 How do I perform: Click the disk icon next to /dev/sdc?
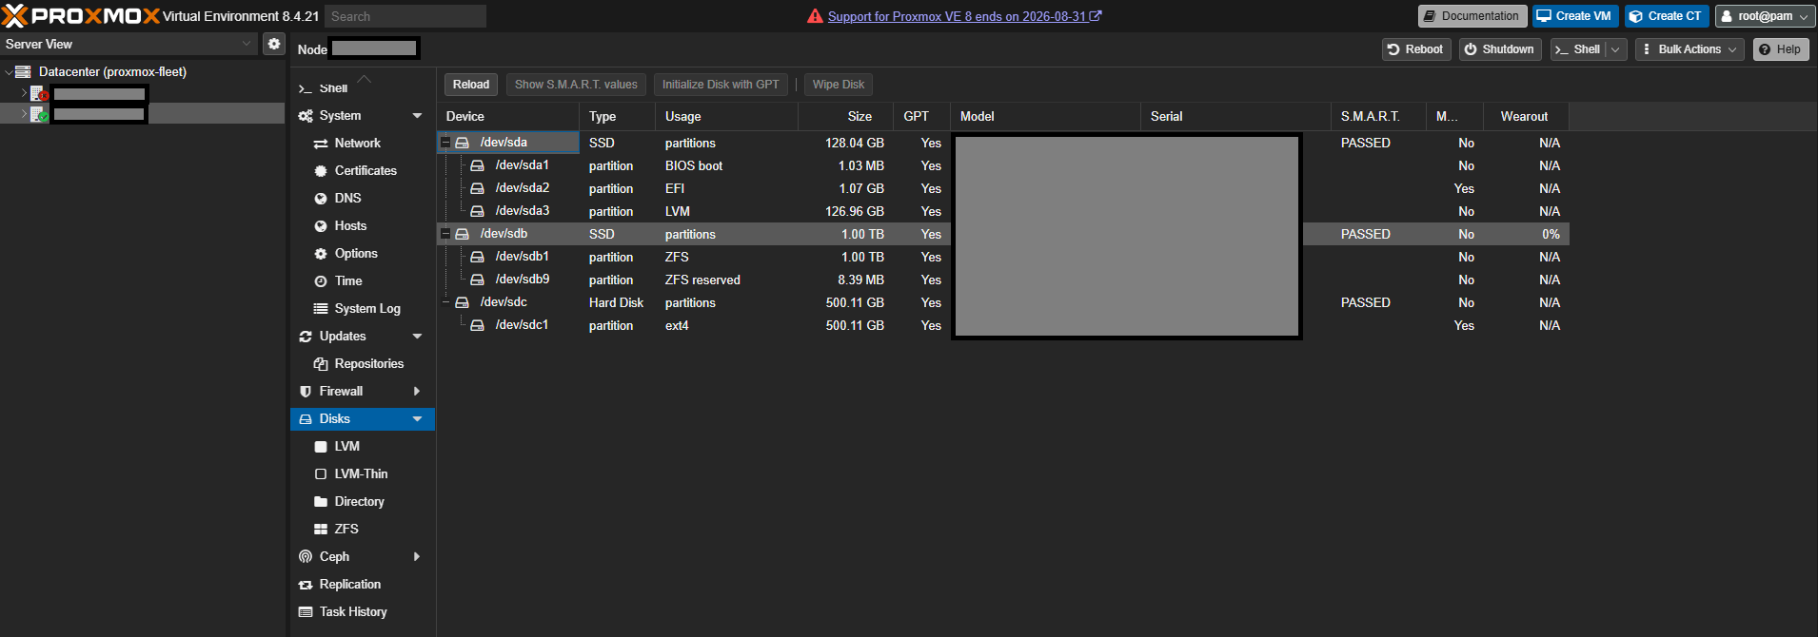462,302
